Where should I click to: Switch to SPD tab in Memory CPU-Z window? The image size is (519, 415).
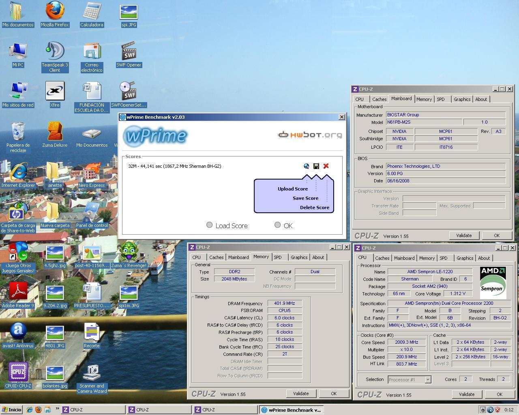(x=277, y=257)
